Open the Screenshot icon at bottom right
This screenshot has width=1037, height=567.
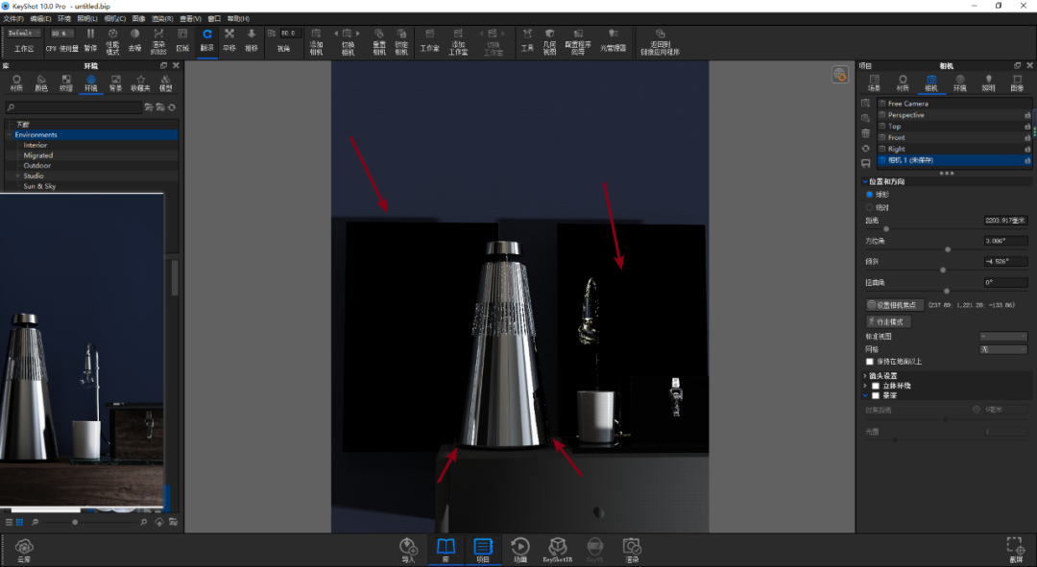coord(1016,550)
